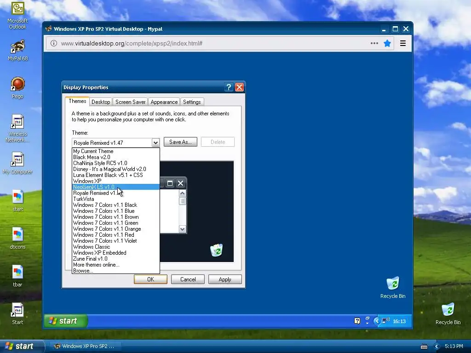Click preview window scrollbar up arrow
Image resolution: width=471 pixels, height=353 pixels.
pos(182,194)
